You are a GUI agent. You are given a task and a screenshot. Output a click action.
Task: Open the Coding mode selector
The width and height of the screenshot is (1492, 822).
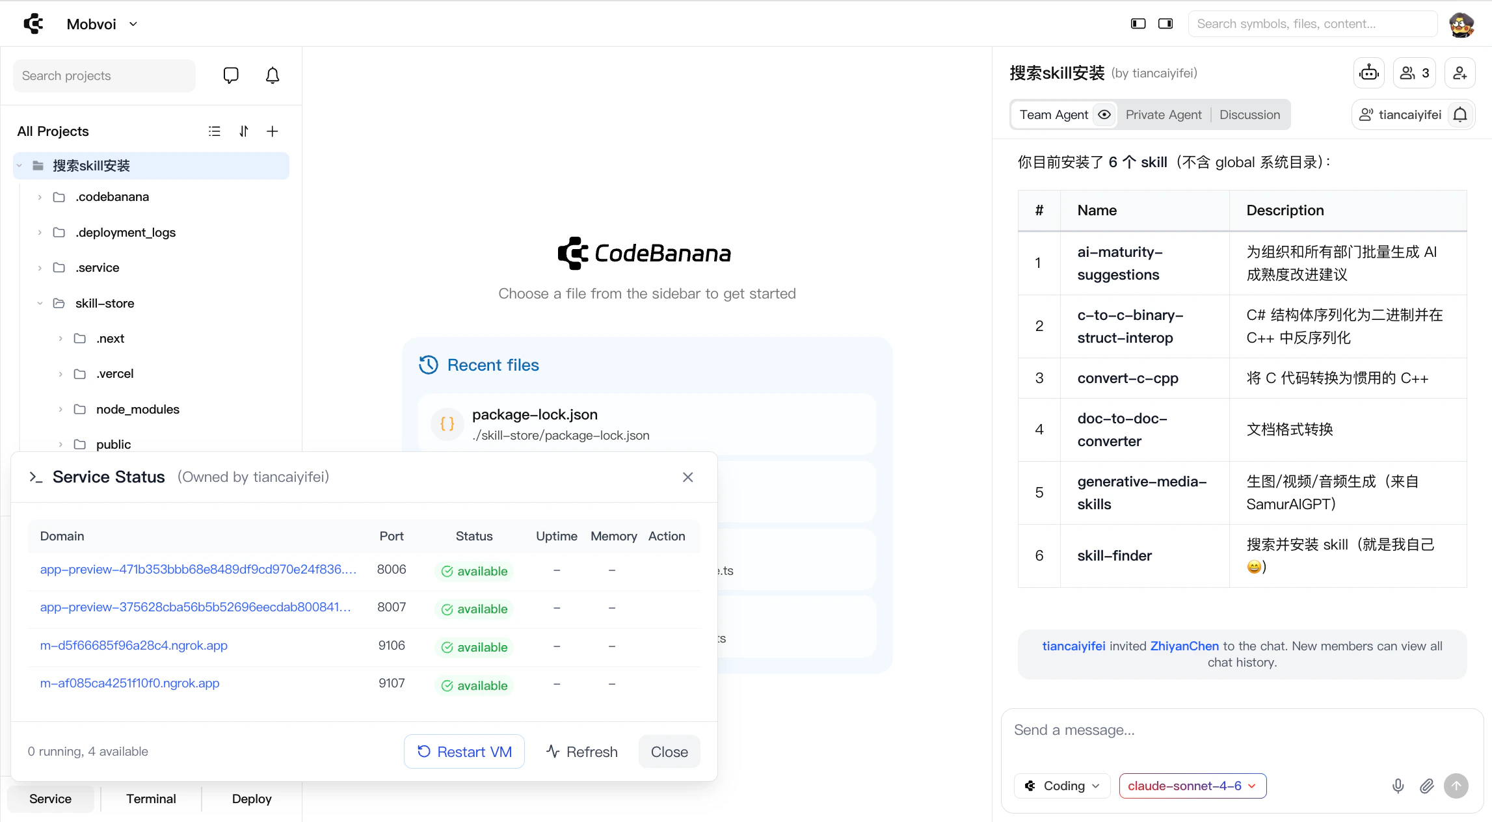(1063, 786)
